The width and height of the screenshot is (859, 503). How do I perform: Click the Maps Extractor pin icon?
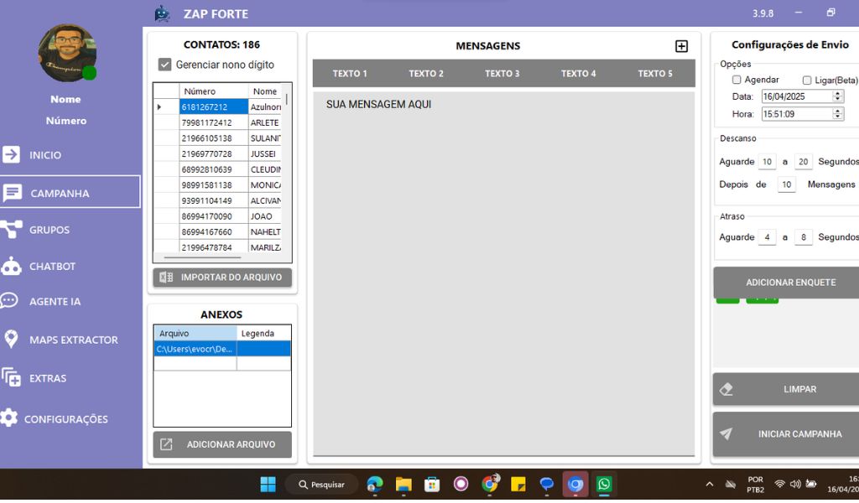pos(12,340)
